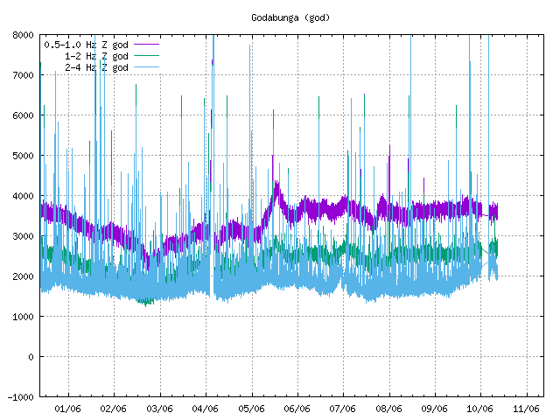This screenshot has width=560, height=420.
Task: Click the 5000 y-axis label
Action: 24,156
